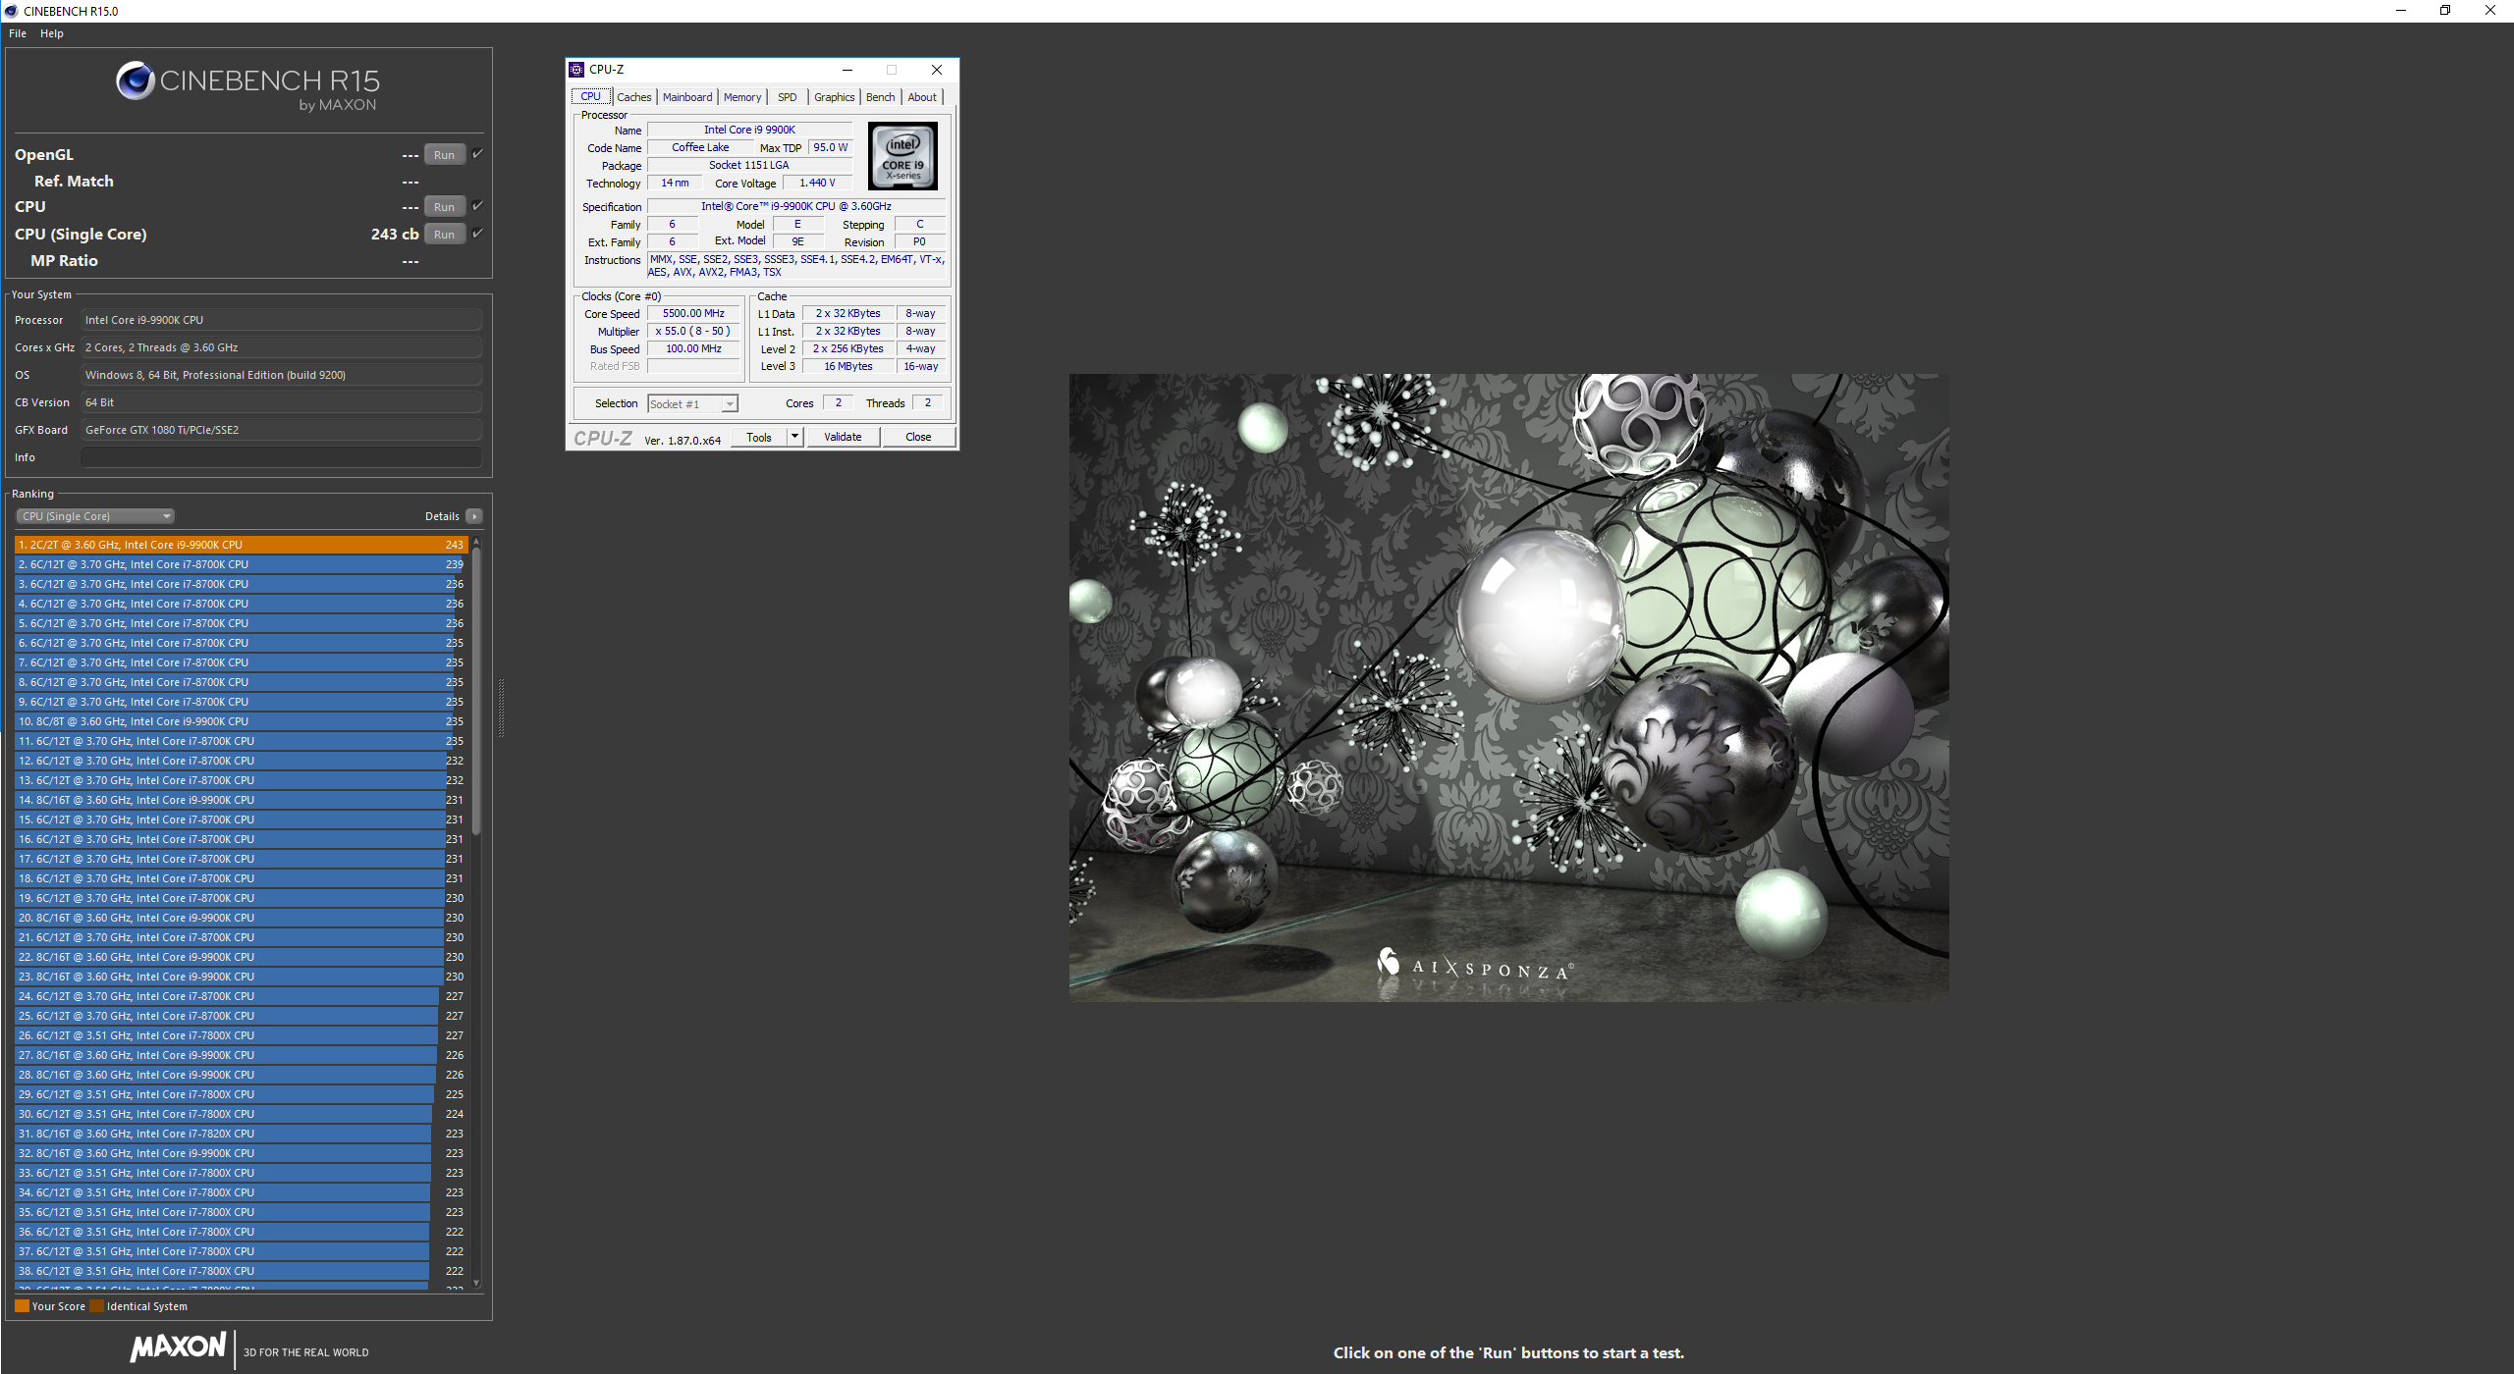This screenshot has height=1374, width=2514.
Task: Click the Cinebench R15 logo icon
Action: click(136, 80)
